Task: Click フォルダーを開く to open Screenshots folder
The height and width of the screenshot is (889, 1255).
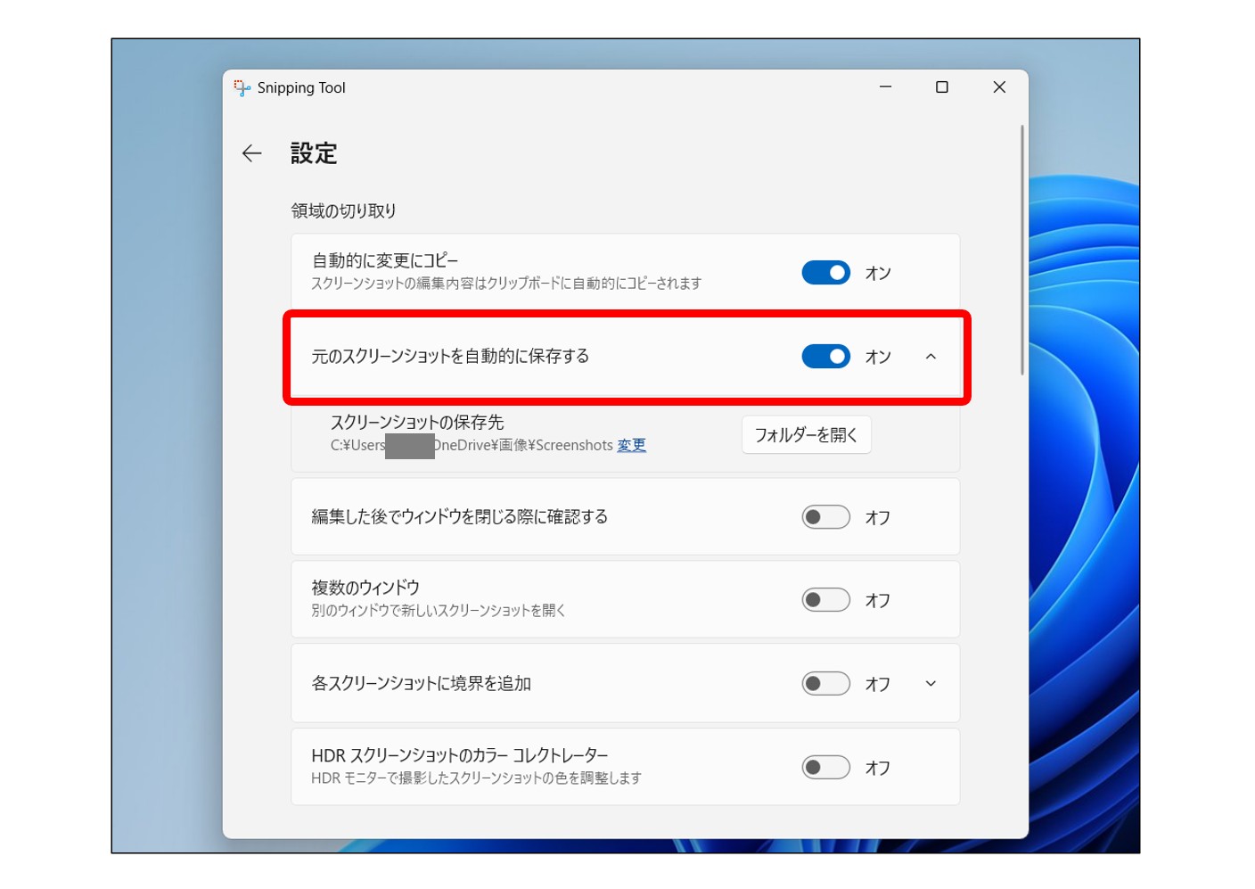Action: 806,435
